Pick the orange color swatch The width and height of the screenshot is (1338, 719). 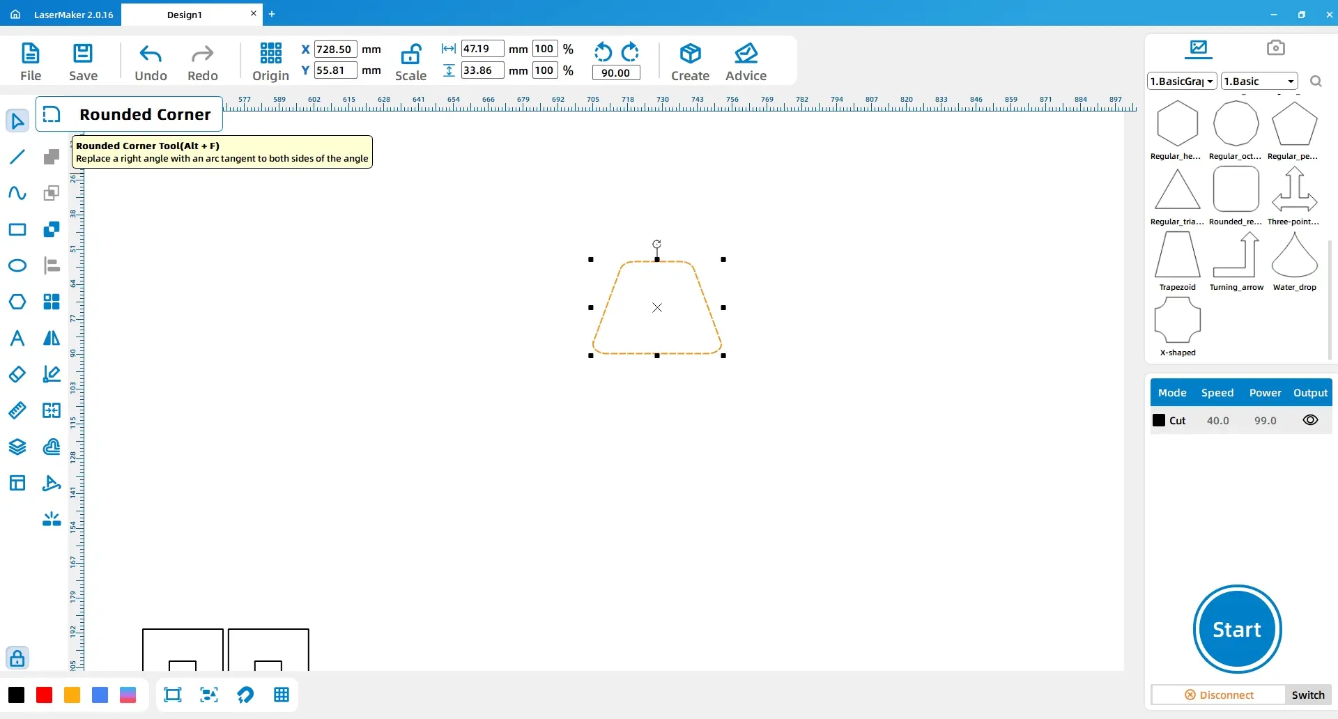(x=72, y=695)
